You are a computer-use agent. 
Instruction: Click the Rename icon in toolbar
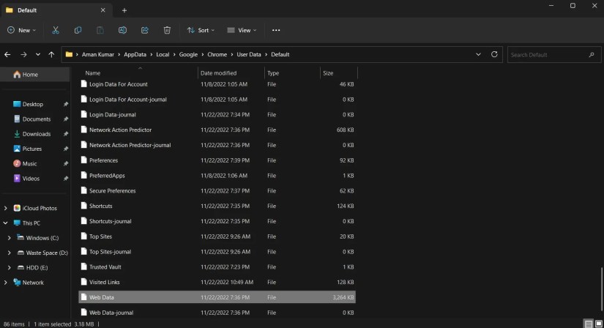click(x=122, y=30)
